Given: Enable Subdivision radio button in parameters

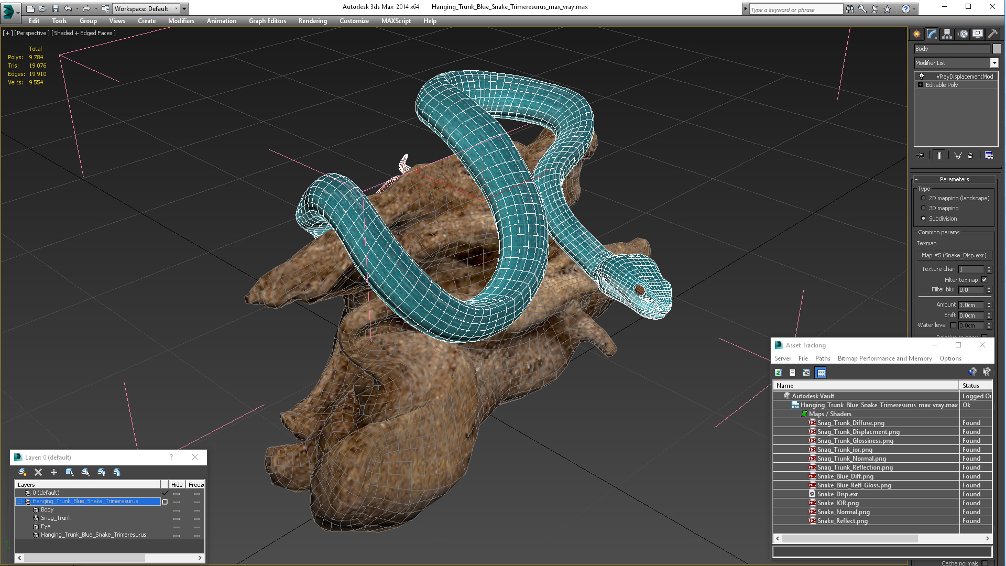Looking at the screenshot, I should click(923, 219).
